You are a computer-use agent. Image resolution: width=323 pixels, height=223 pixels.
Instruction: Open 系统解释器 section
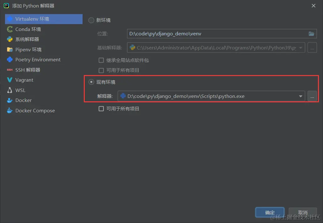point(44,39)
